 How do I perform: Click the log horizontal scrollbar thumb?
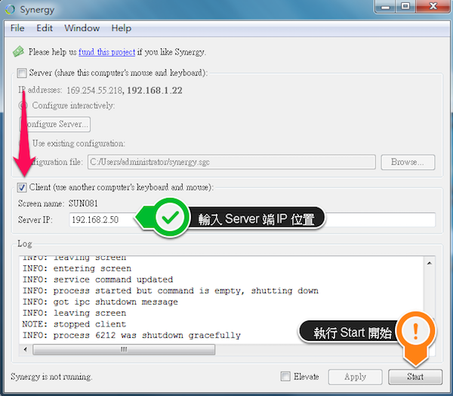124,349
